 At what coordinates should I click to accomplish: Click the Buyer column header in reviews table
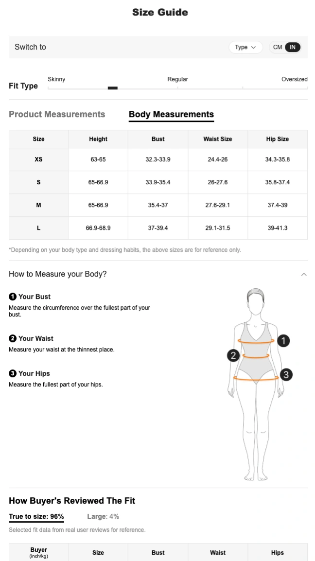(x=38, y=552)
